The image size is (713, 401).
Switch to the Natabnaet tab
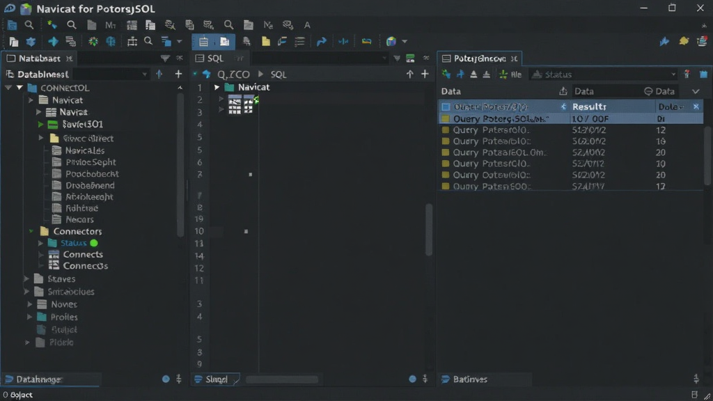(39, 58)
